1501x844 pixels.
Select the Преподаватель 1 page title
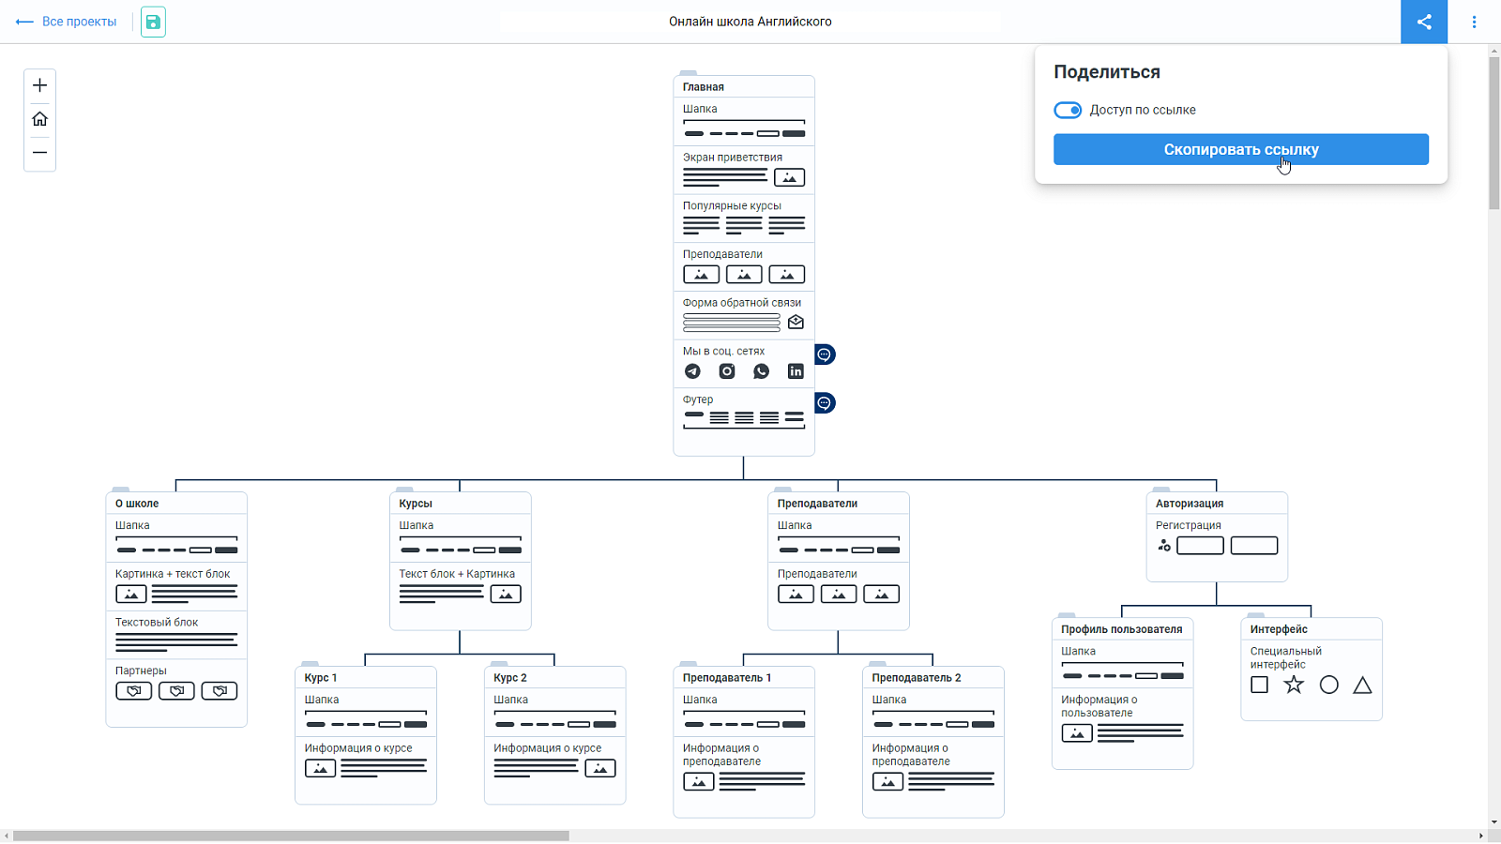point(727,678)
